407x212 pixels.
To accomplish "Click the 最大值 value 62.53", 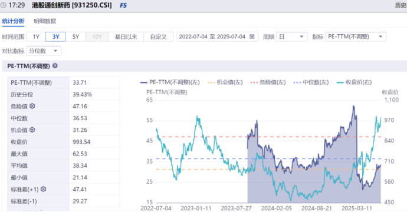I will [80, 154].
